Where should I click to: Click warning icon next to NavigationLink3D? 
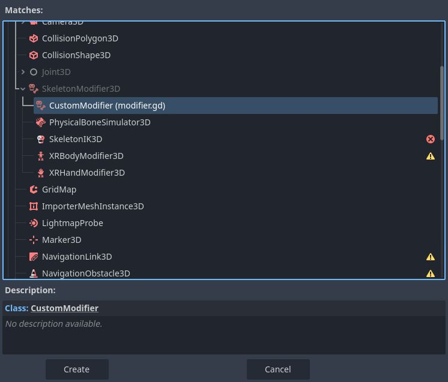point(430,257)
